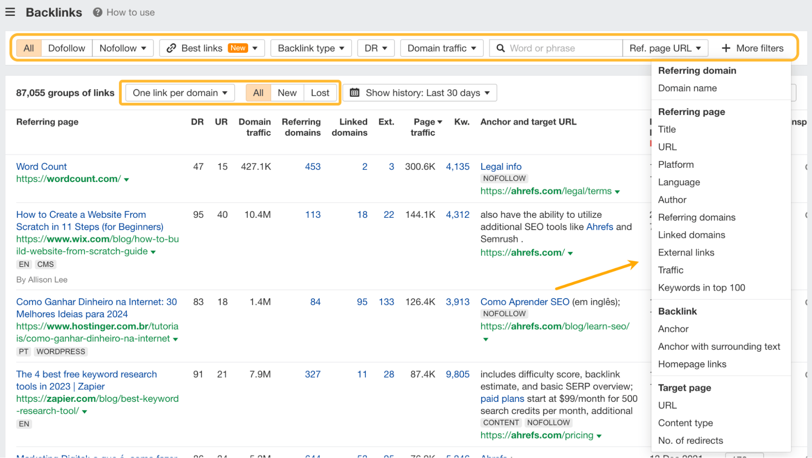The image size is (812, 458).
Task: Click the chain link icon in Best links
Action: coord(171,48)
